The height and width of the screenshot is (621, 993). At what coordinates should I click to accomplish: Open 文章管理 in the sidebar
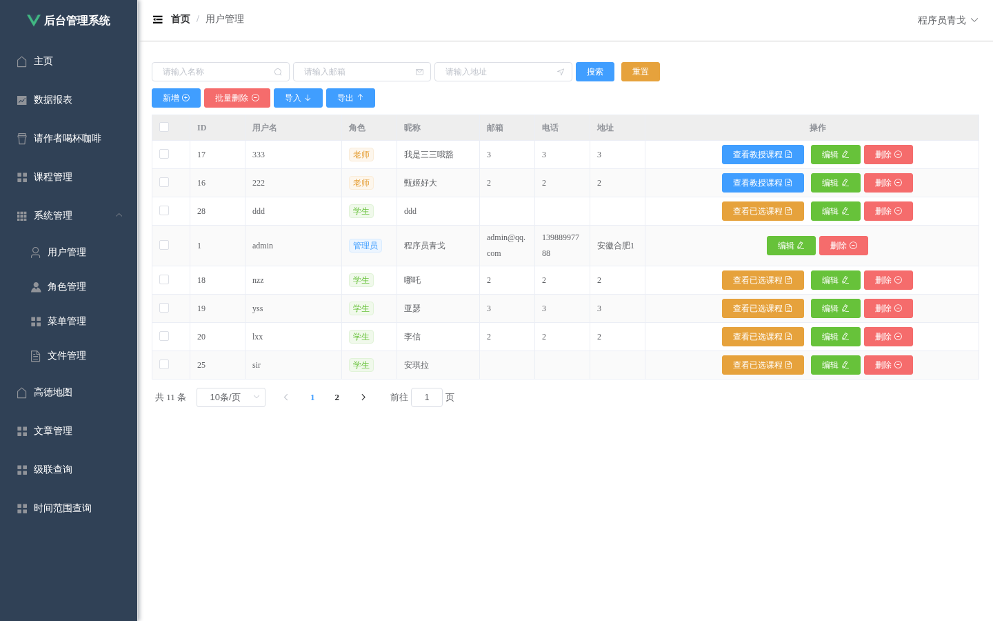(69, 431)
